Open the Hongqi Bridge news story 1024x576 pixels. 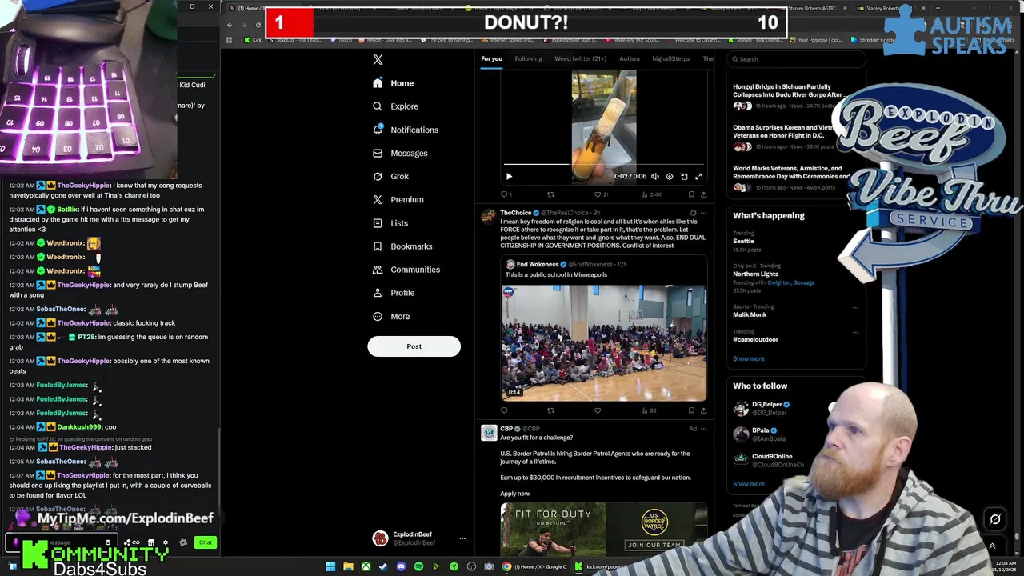[x=789, y=95]
